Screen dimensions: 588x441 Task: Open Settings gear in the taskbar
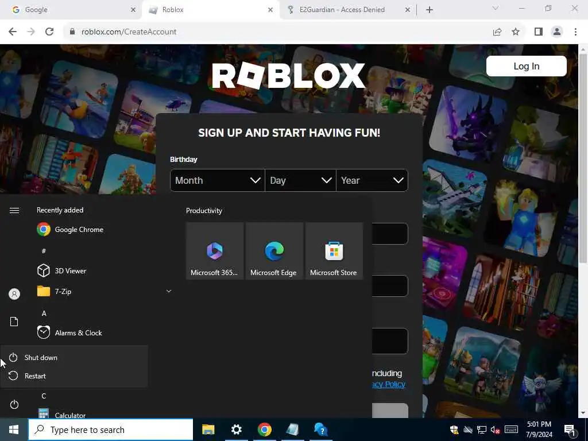236,430
